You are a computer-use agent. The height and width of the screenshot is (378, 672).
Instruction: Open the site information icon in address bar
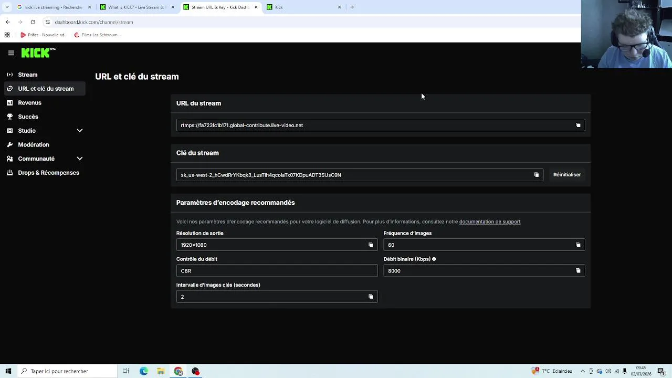48,22
